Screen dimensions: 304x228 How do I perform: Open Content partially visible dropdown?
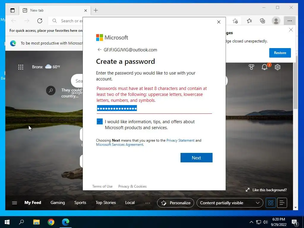[x=230, y=203]
